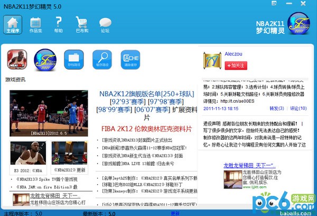Open the Fantasy 2011 blue orb icon
Screen dimensions: 317x216
coord(45,60)
